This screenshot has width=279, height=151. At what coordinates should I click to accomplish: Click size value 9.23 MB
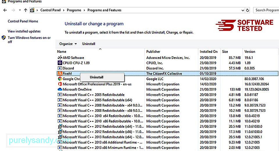coord(235,142)
